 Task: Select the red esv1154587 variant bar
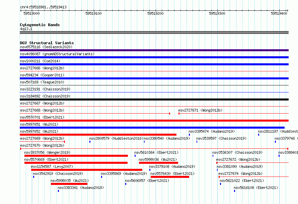[x=87, y=170]
